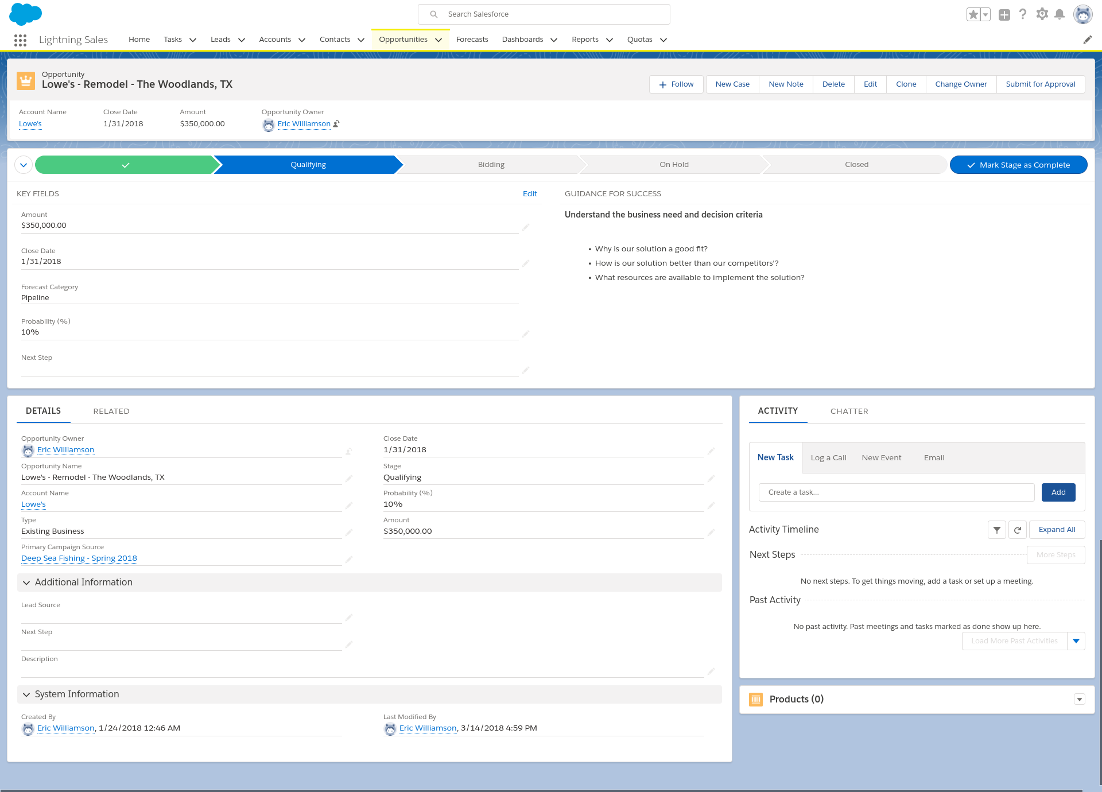The image size is (1102, 792).
Task: Click Mark Stage as Complete
Action: coord(1019,165)
